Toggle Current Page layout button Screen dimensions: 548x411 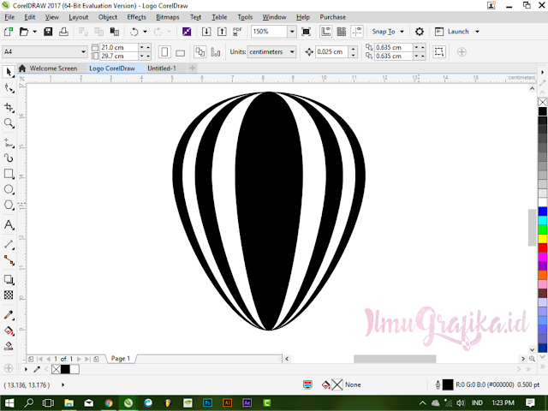pyautogui.click(x=216, y=52)
